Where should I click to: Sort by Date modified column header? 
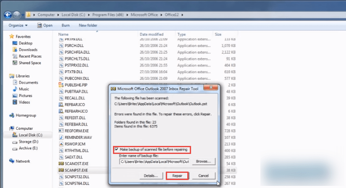pos(152,34)
